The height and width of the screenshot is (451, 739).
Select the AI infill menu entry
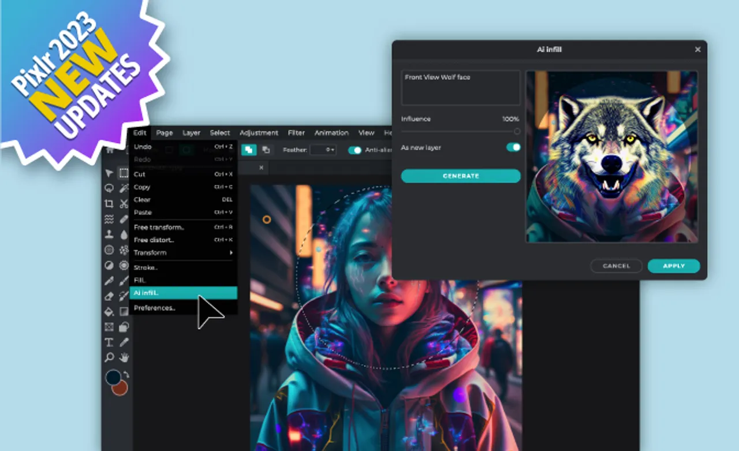coord(183,293)
